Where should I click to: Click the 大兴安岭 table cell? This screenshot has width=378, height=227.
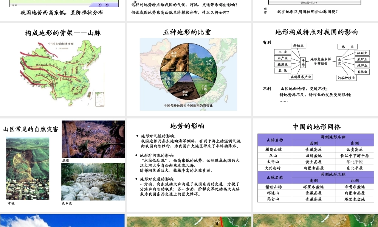pyautogui.click(x=274, y=168)
